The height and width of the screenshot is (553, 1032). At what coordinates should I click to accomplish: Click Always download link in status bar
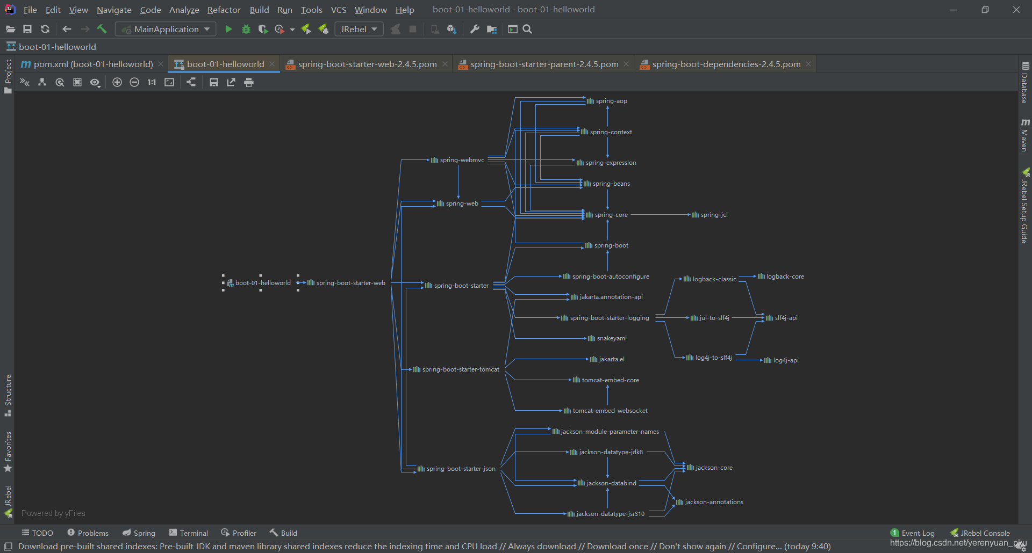coord(542,547)
